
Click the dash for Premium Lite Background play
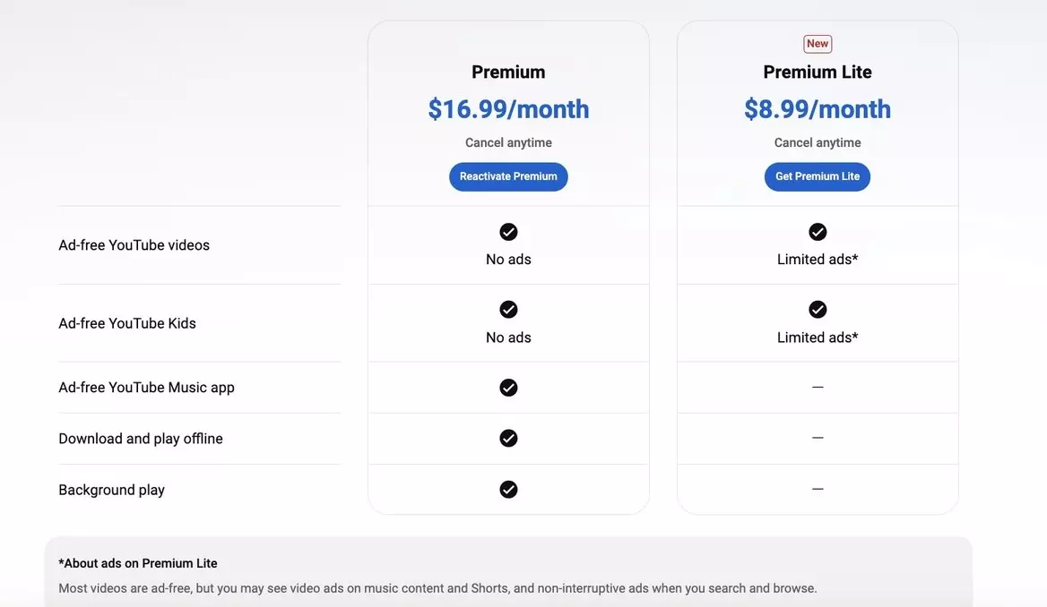818,489
